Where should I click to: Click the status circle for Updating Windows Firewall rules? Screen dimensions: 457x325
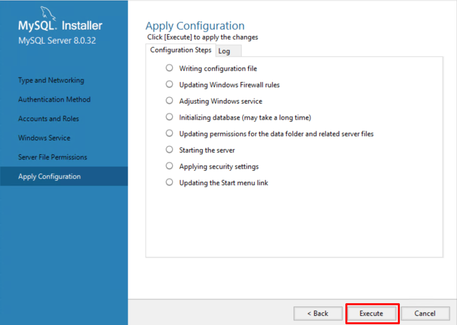coord(169,84)
